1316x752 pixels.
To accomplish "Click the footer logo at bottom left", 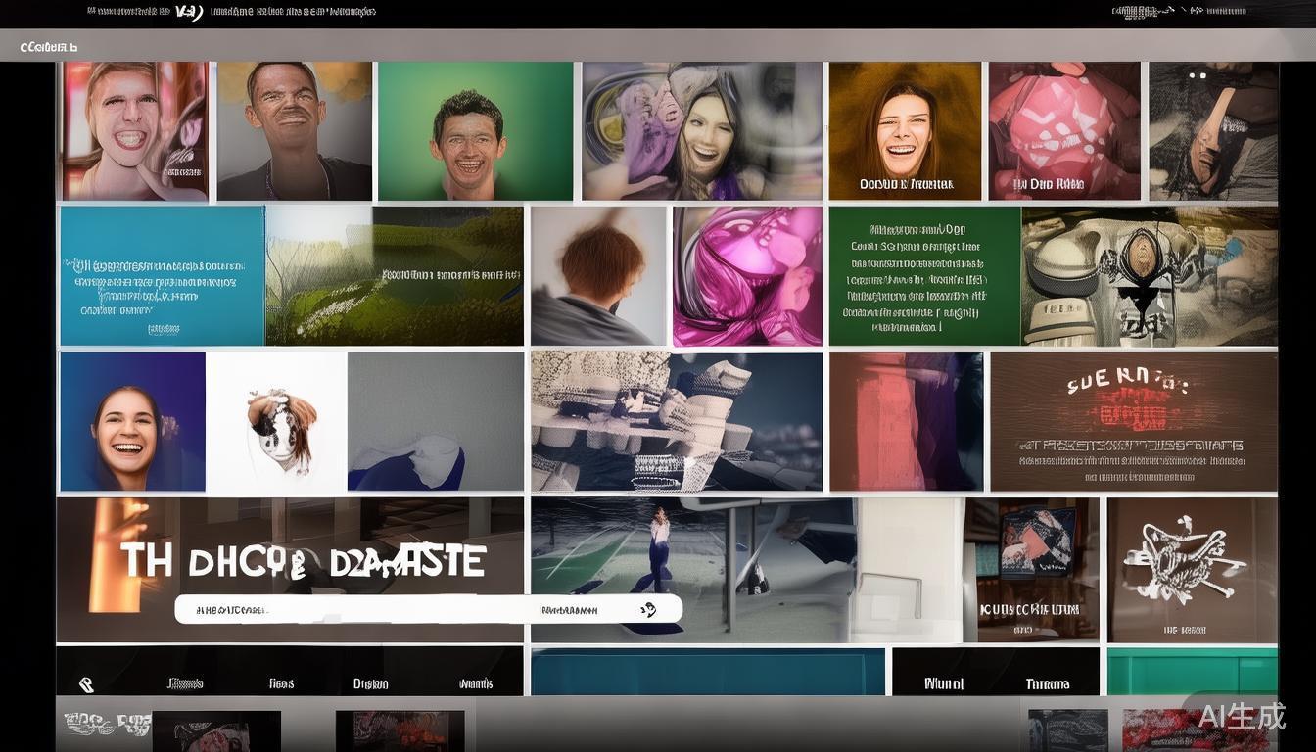I will [106, 725].
